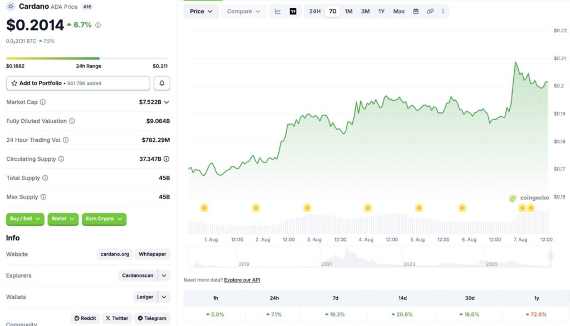Click the chart link share icon
The height and width of the screenshot is (326, 570).
click(x=430, y=11)
